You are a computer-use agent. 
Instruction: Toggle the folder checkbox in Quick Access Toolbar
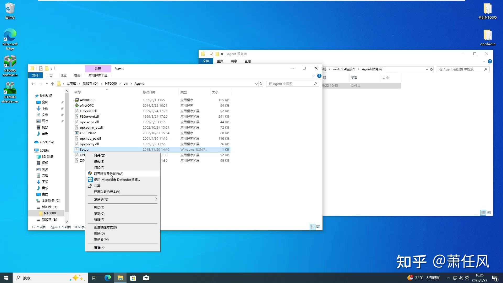tap(41, 68)
